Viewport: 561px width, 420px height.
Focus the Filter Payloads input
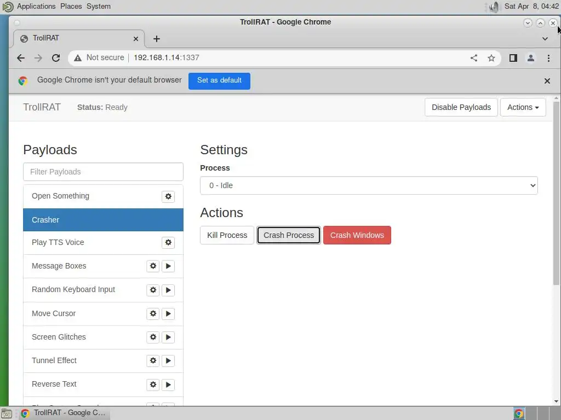click(103, 172)
